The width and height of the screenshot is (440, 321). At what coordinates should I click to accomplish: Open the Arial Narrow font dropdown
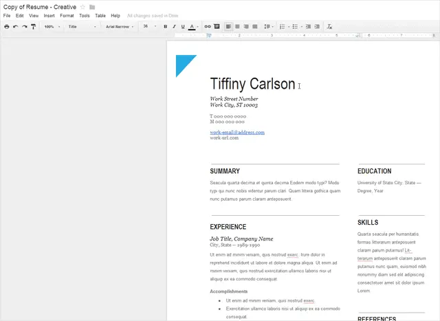click(x=120, y=27)
